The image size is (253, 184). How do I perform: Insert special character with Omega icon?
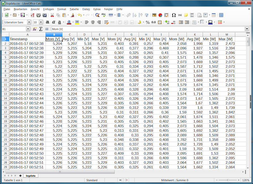pyautogui.click(x=174, y=15)
